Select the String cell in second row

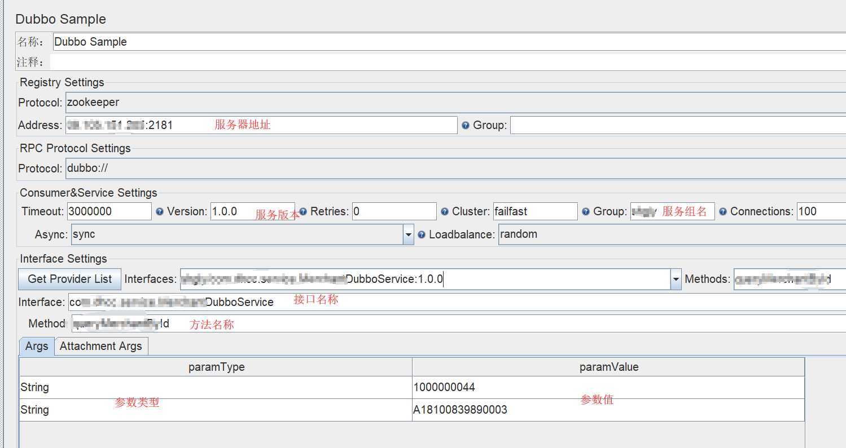pyautogui.click(x=216, y=410)
